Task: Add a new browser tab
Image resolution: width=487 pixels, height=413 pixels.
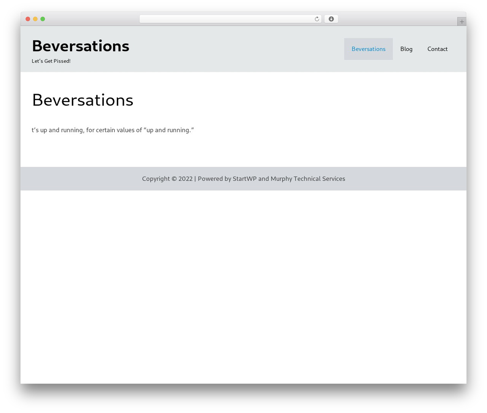Action: tap(462, 22)
